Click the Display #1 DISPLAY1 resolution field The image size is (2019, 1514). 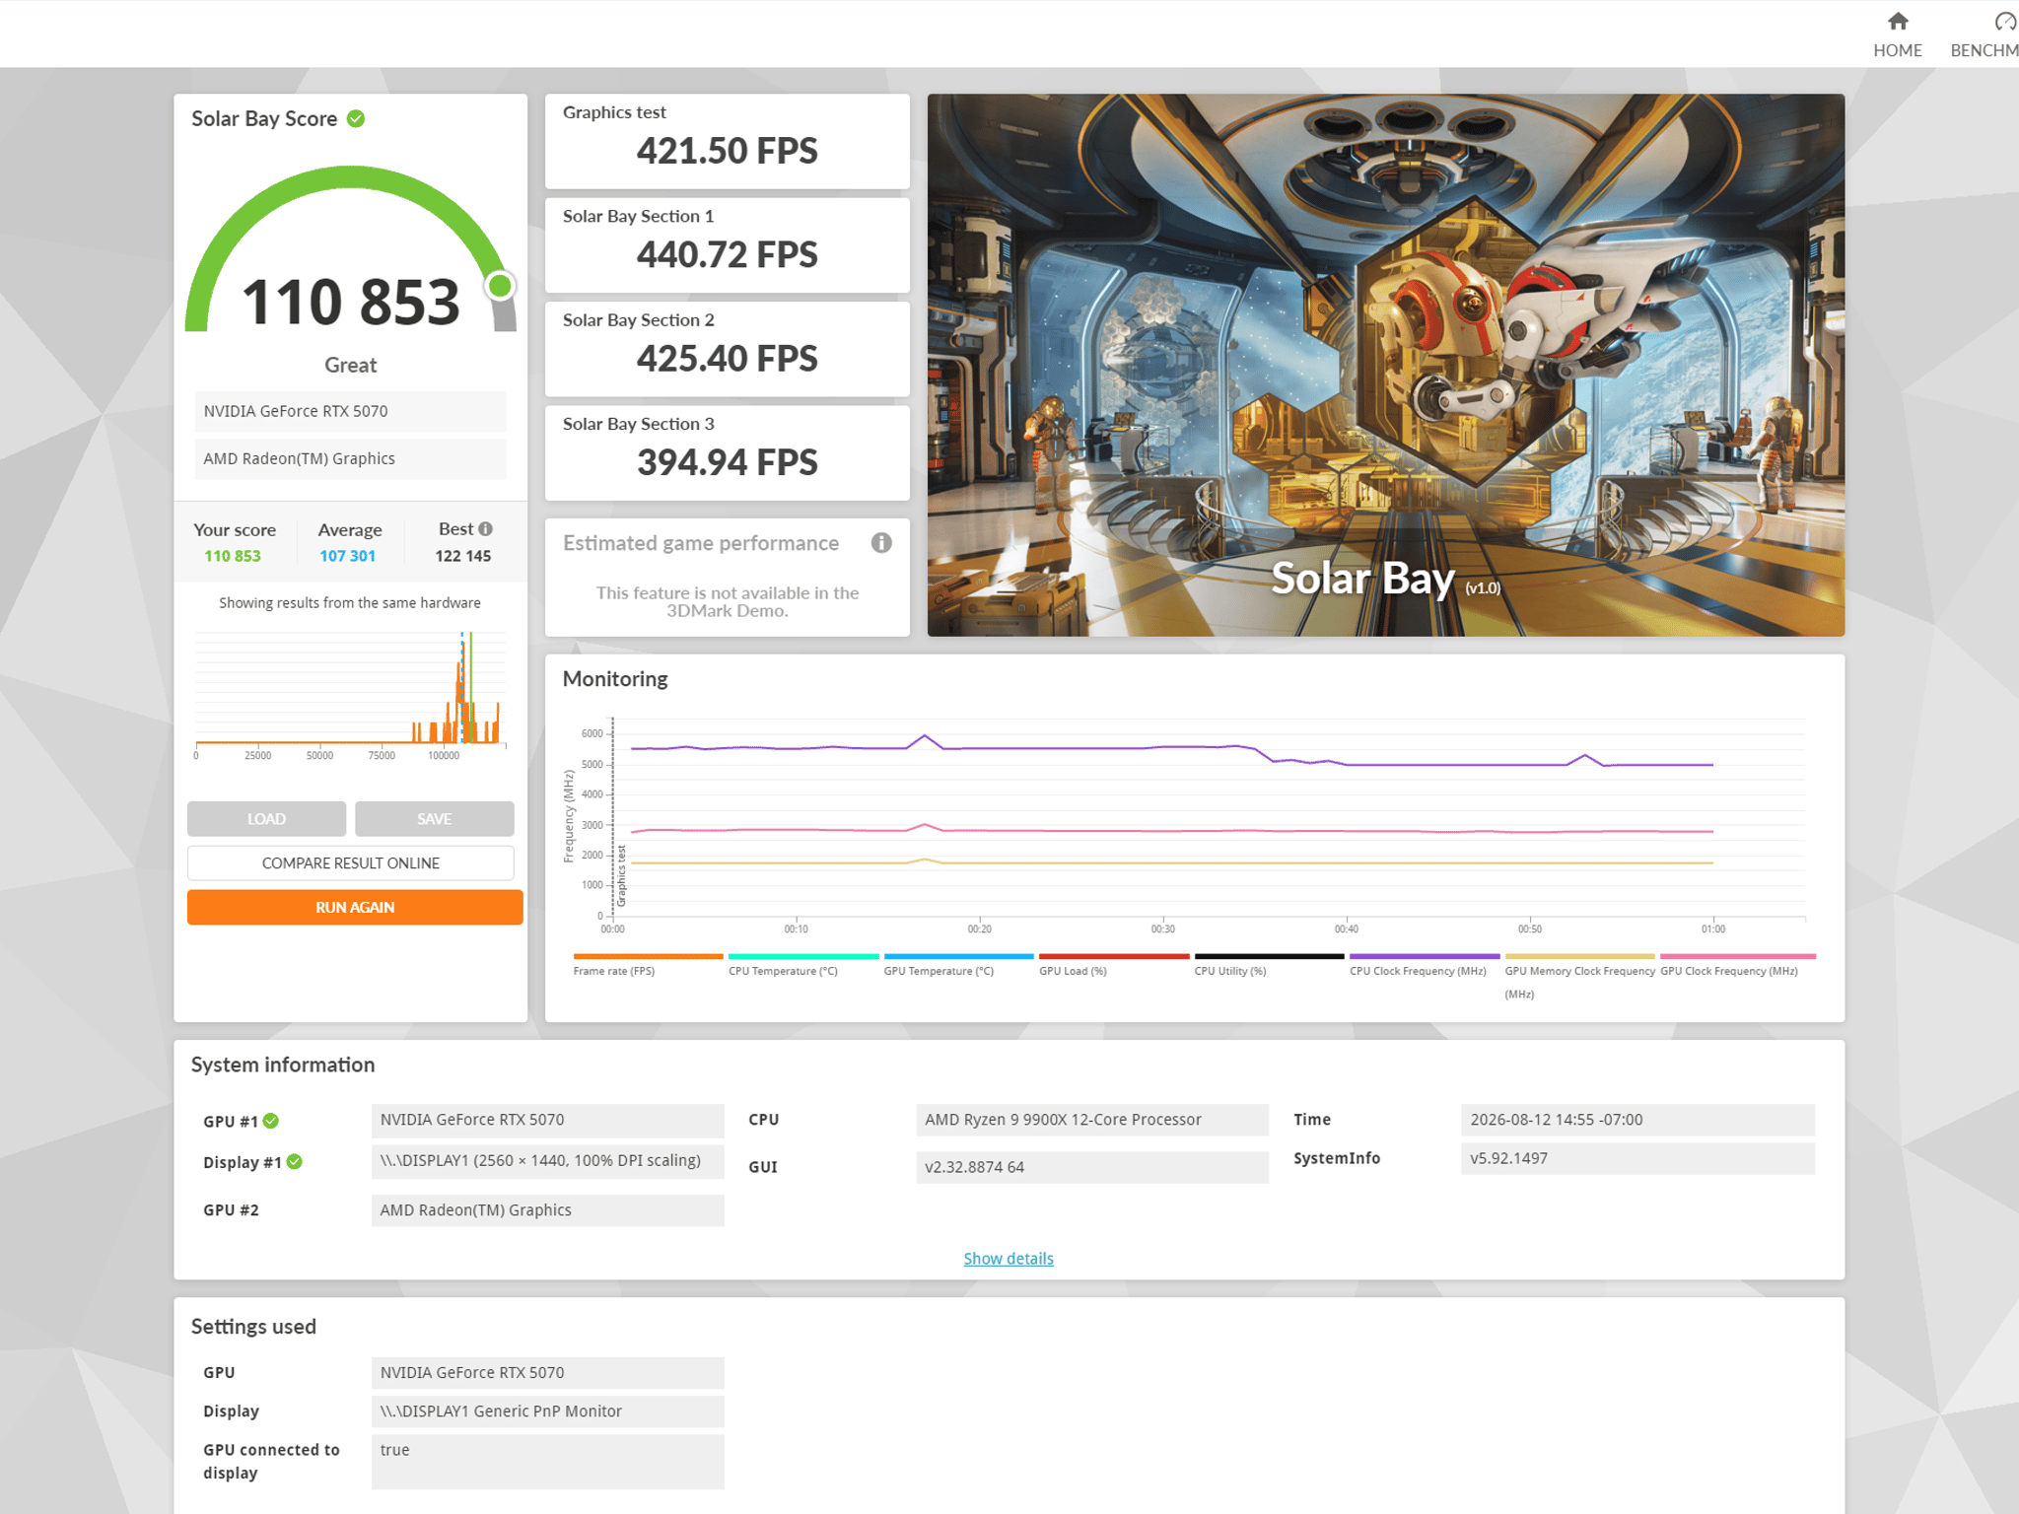tap(547, 1160)
